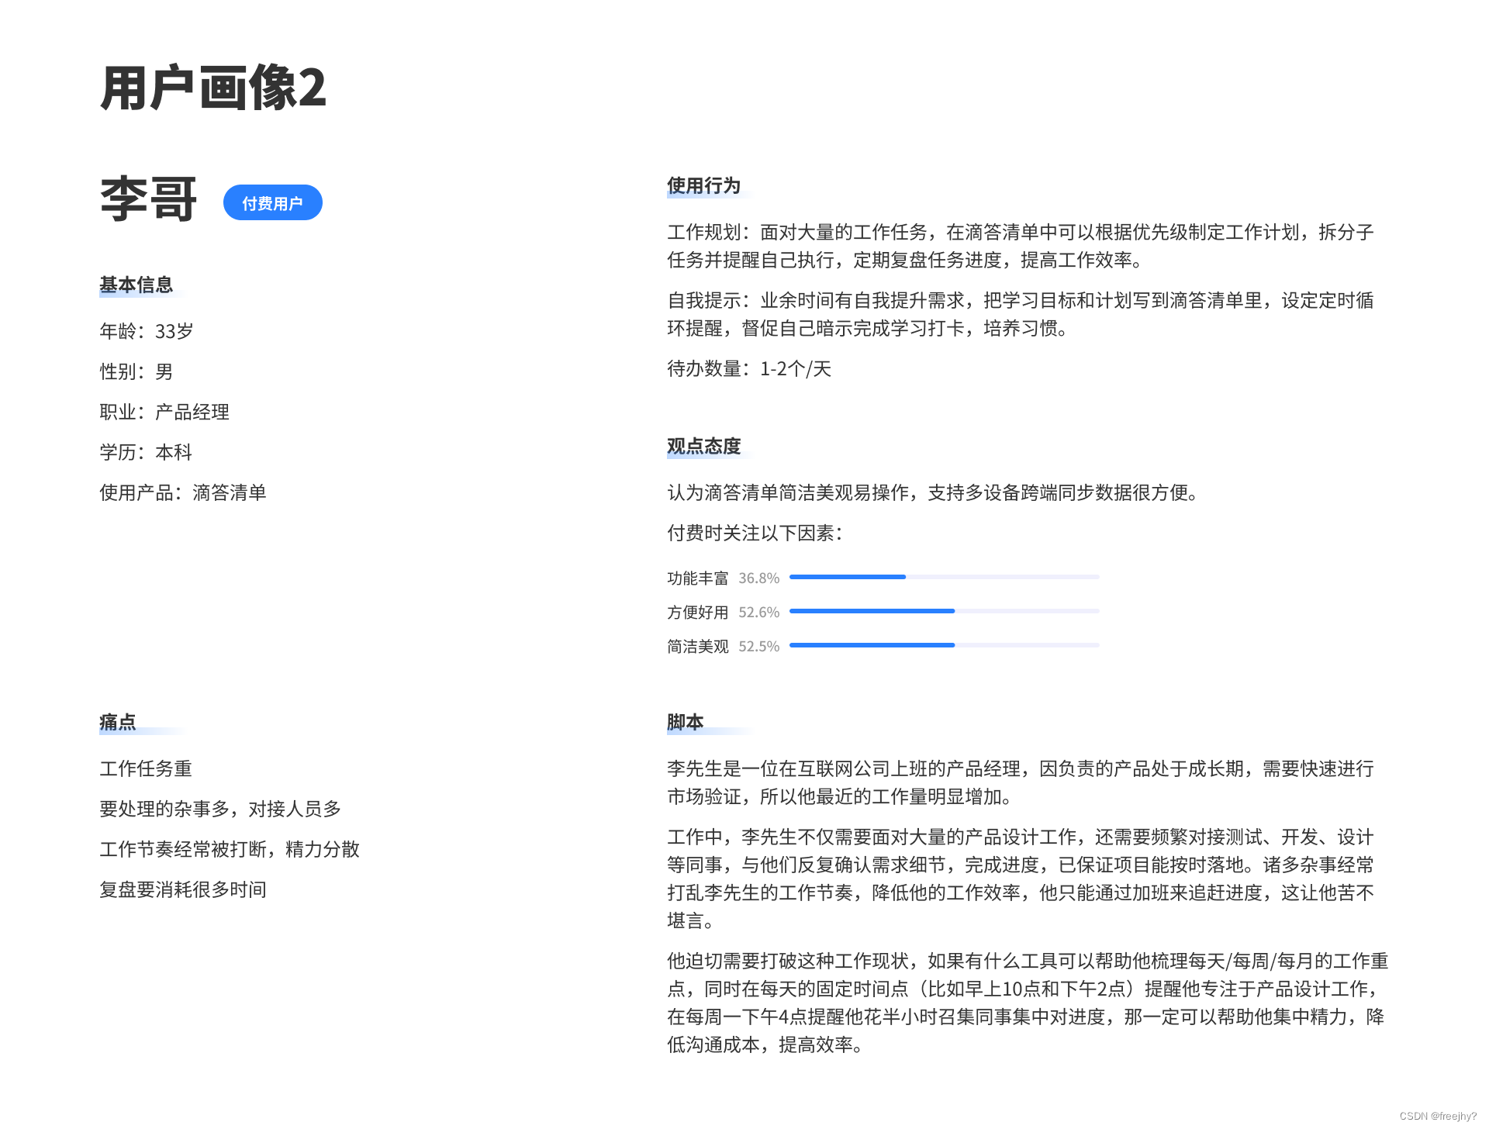
Task: Click the CSDN @freejhy watermark
Action: (1437, 1116)
